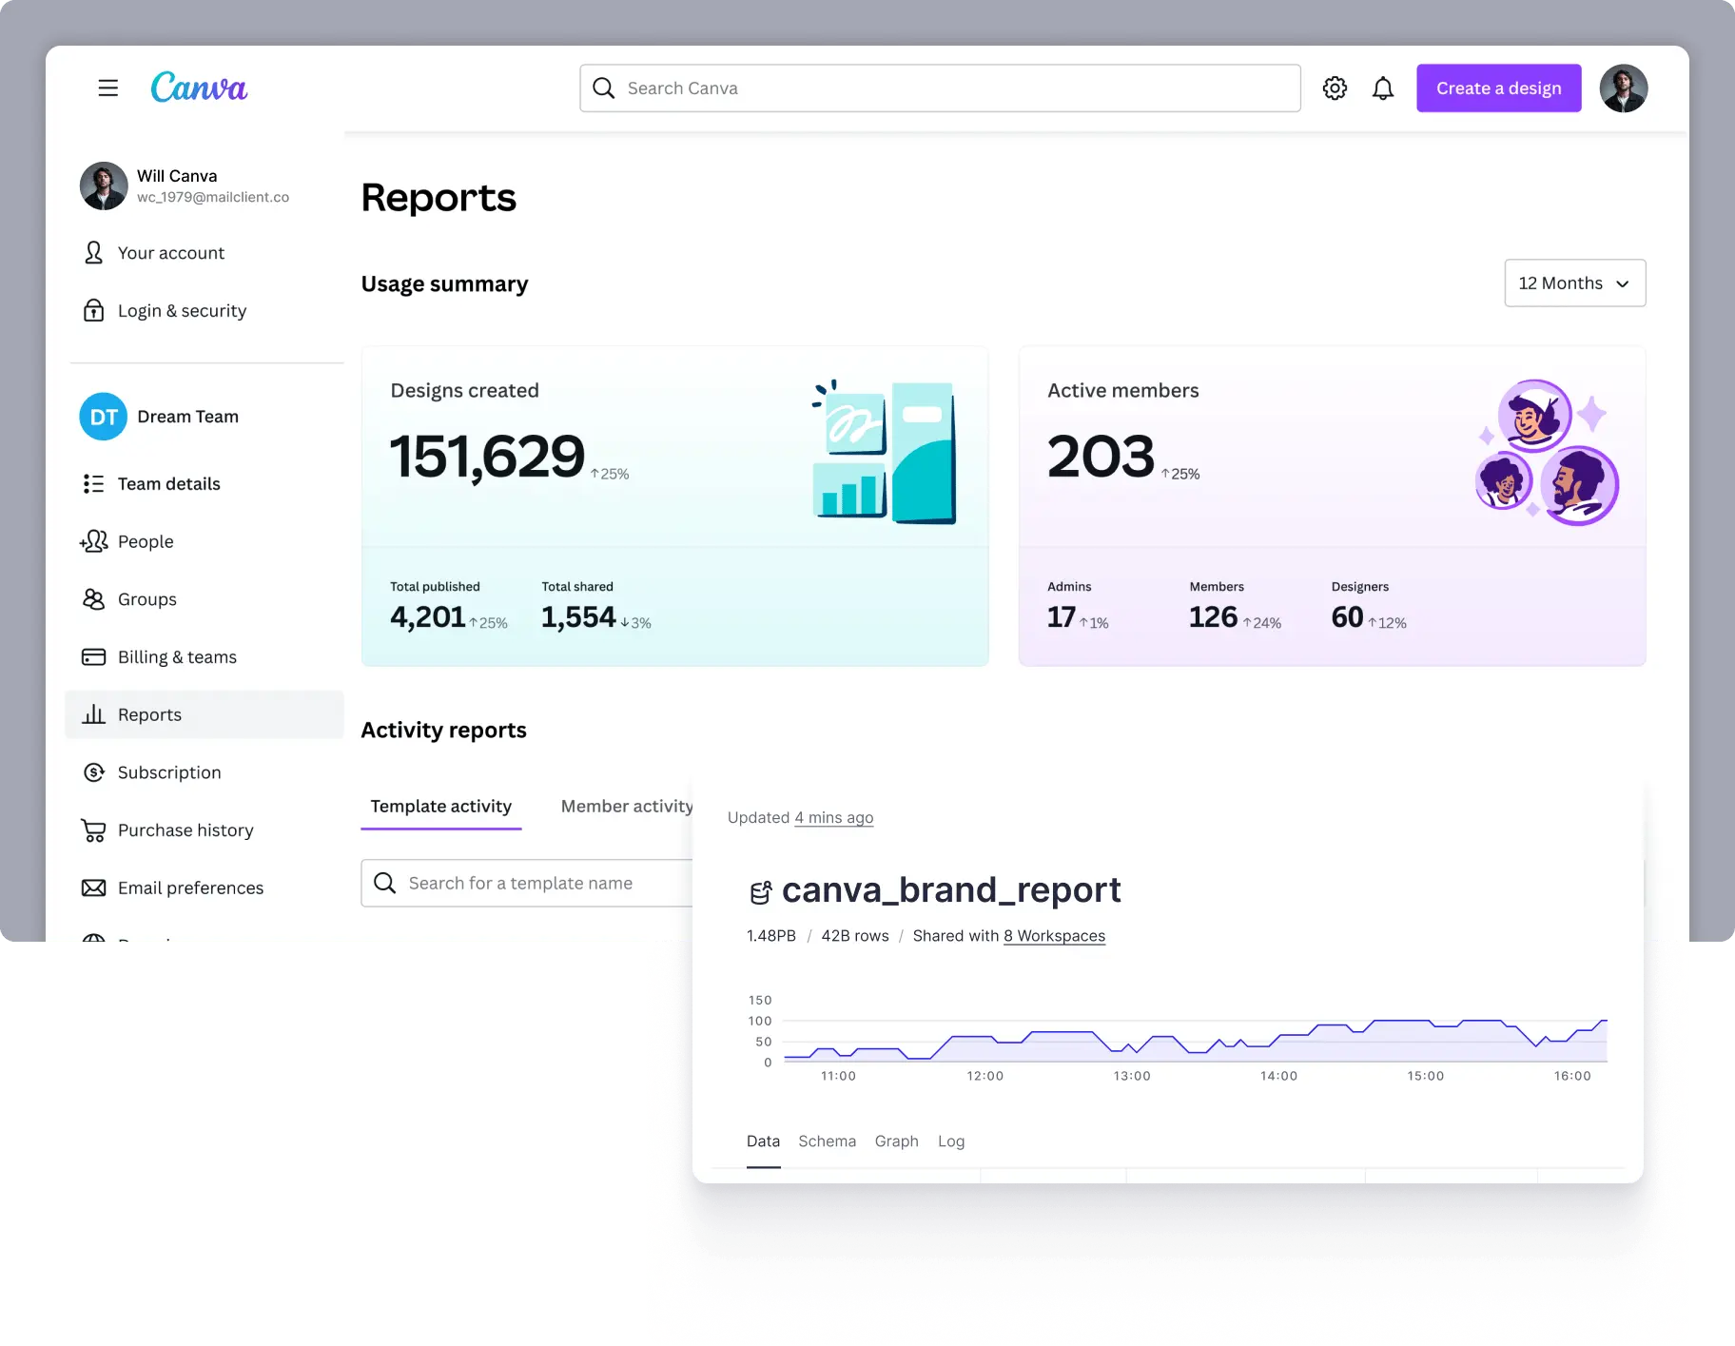1735x1346 pixels.
Task: Click the Login & security lock icon
Action: point(94,311)
